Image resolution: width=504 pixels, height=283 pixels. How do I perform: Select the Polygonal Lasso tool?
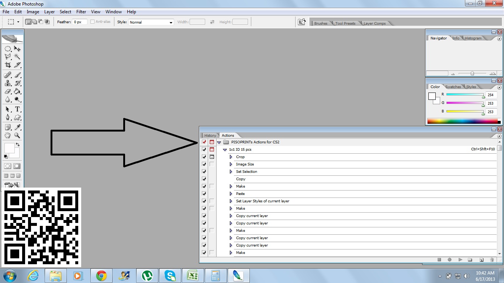click(x=8, y=57)
